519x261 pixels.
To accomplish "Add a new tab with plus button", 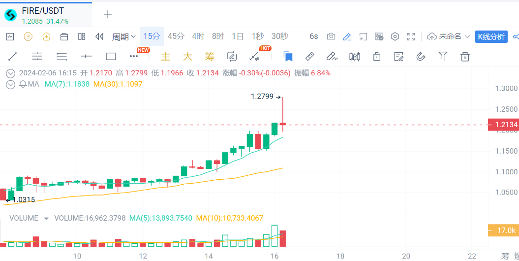I will pos(108,14).
